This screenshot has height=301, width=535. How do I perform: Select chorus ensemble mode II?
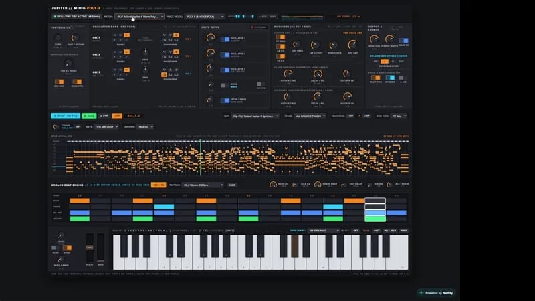tap(393, 61)
